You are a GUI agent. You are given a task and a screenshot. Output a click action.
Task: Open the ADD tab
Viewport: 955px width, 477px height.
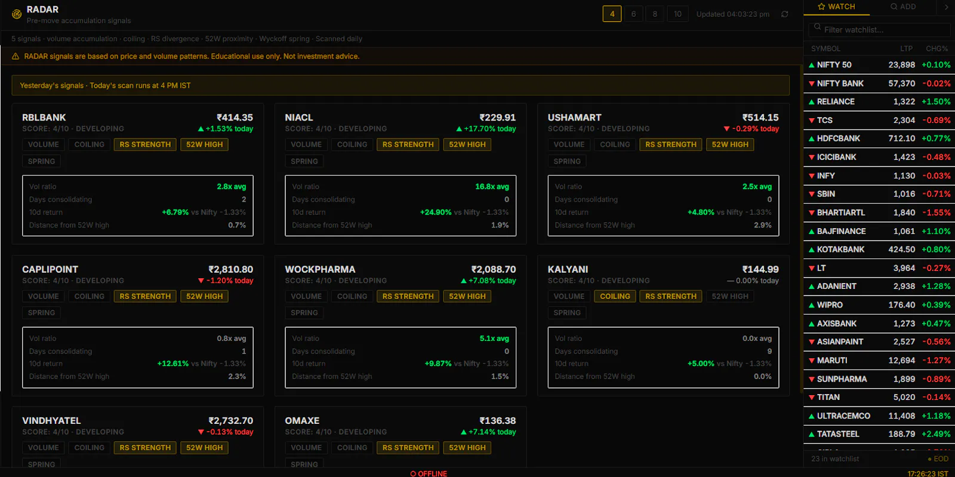coord(903,7)
